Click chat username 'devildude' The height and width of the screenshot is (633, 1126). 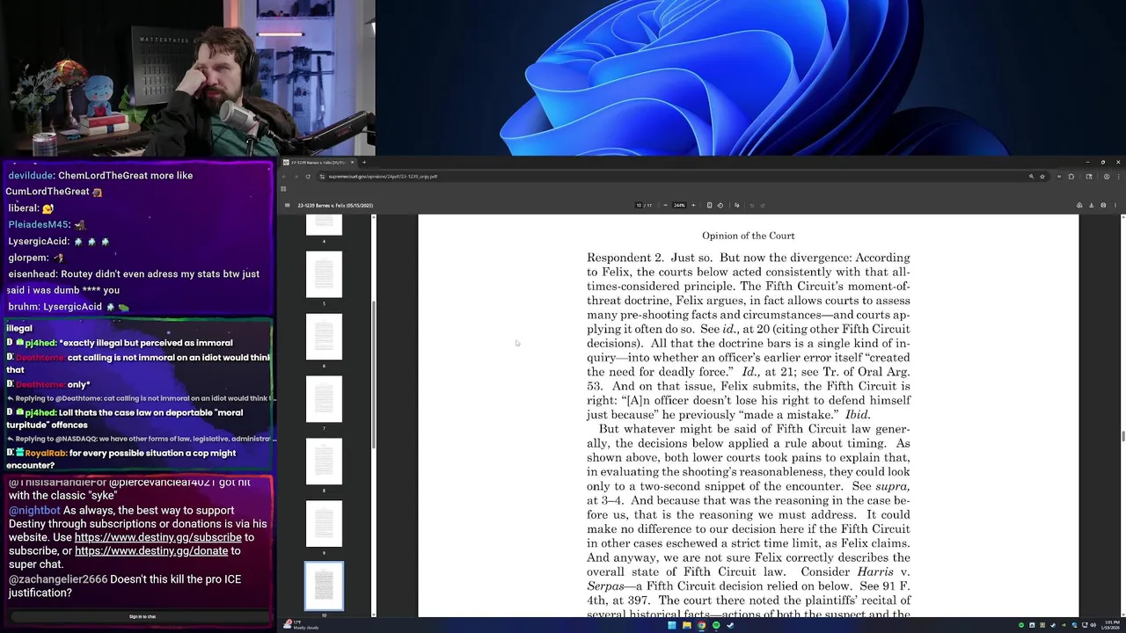click(30, 175)
